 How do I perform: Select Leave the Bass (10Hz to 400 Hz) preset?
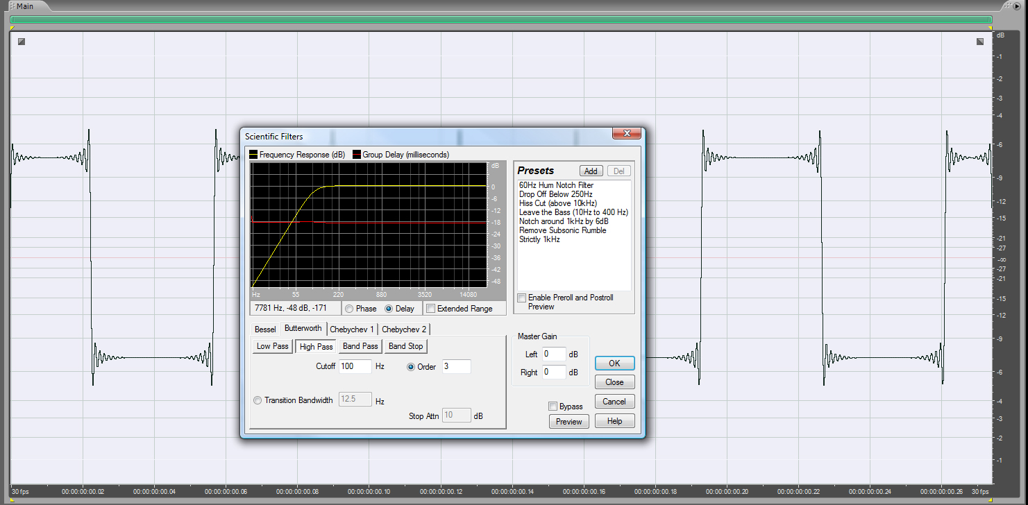(x=573, y=212)
